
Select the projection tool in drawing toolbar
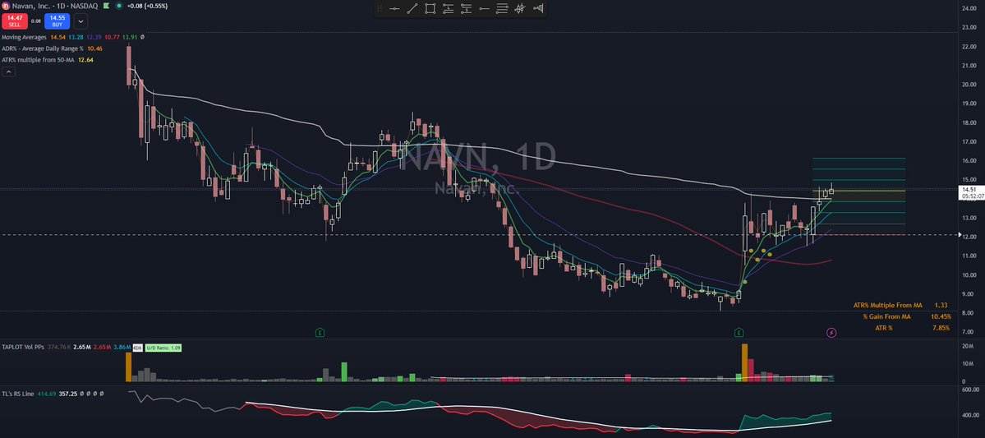pyautogui.click(x=538, y=9)
